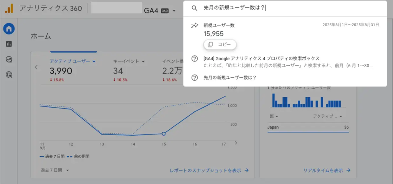Open the Advertising icon in sidebar

pos(9,75)
